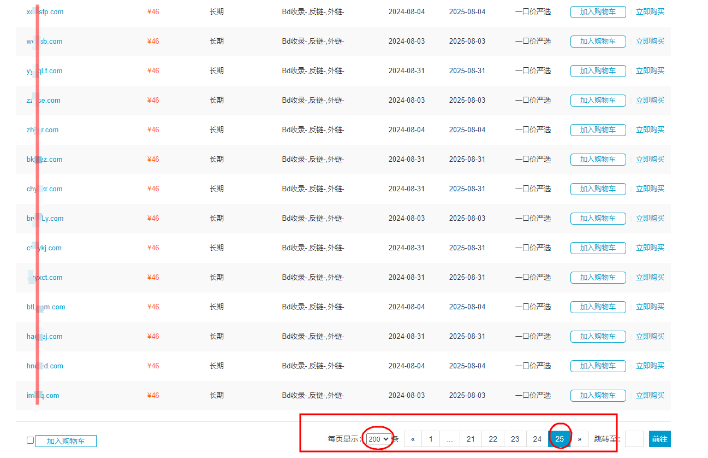708x458 pixels.
Task: Add the se.com domain to cart
Action: [598, 100]
